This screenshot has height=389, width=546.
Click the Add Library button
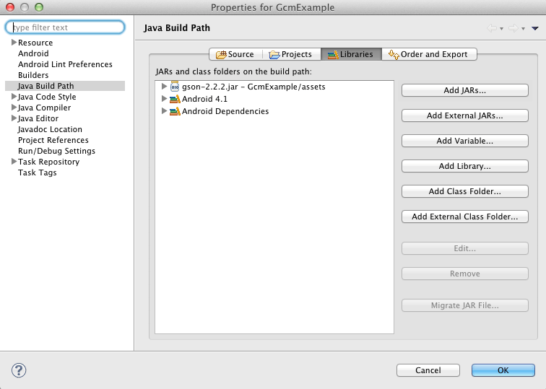pyautogui.click(x=464, y=166)
